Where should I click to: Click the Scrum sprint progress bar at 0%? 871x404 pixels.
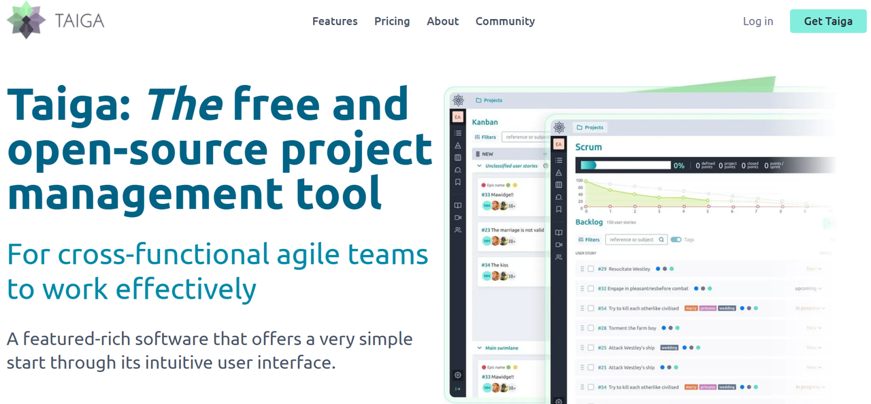(625, 165)
